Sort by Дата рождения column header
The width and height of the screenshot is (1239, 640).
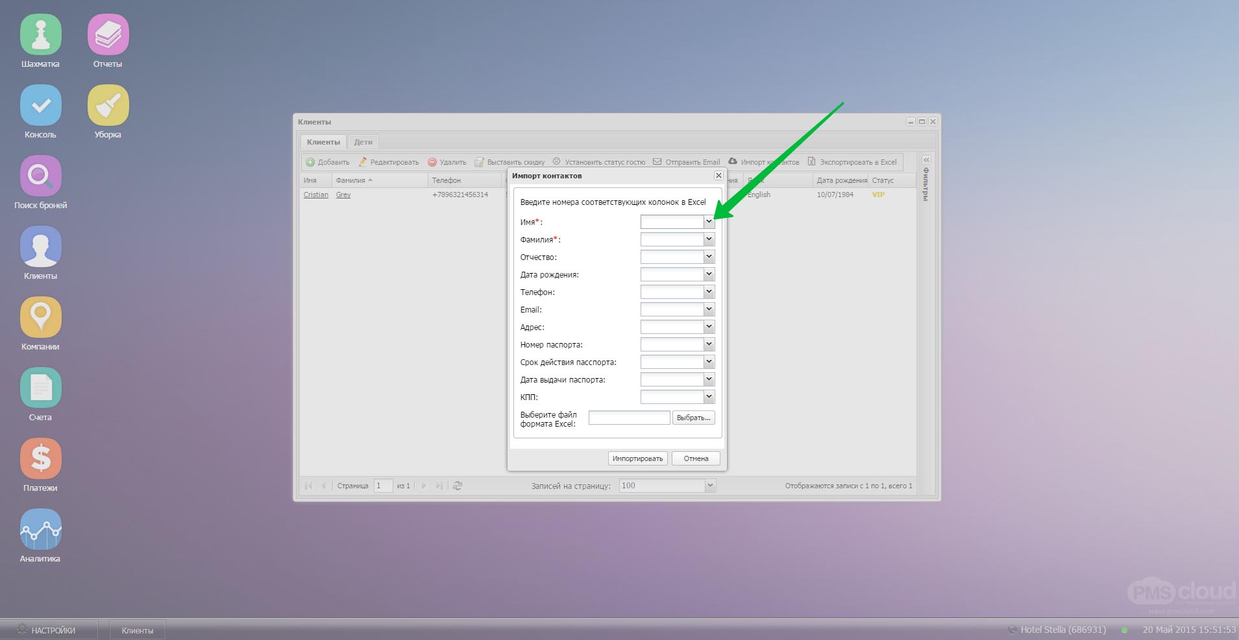(x=841, y=180)
